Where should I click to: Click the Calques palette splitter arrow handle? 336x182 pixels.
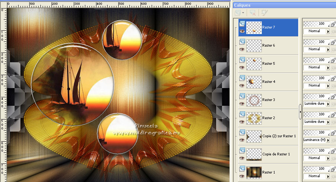point(300,112)
